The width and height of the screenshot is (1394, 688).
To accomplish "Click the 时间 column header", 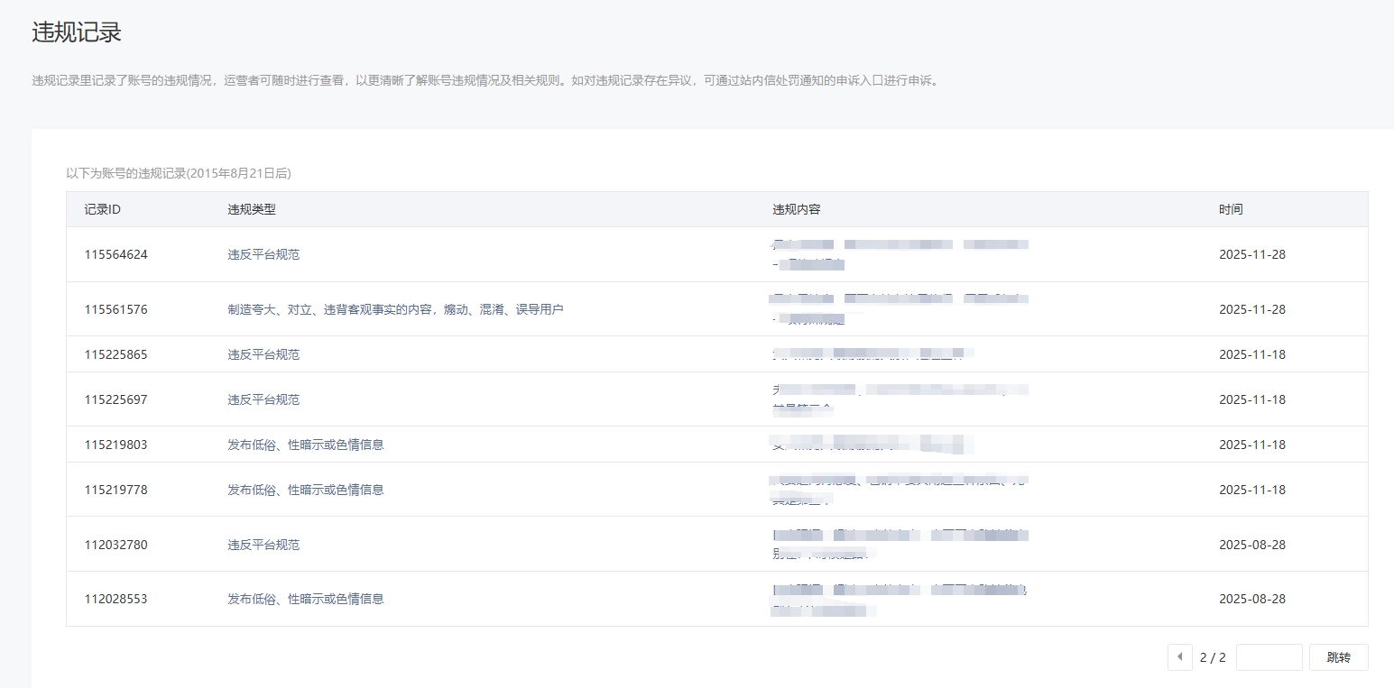I will 1231,209.
